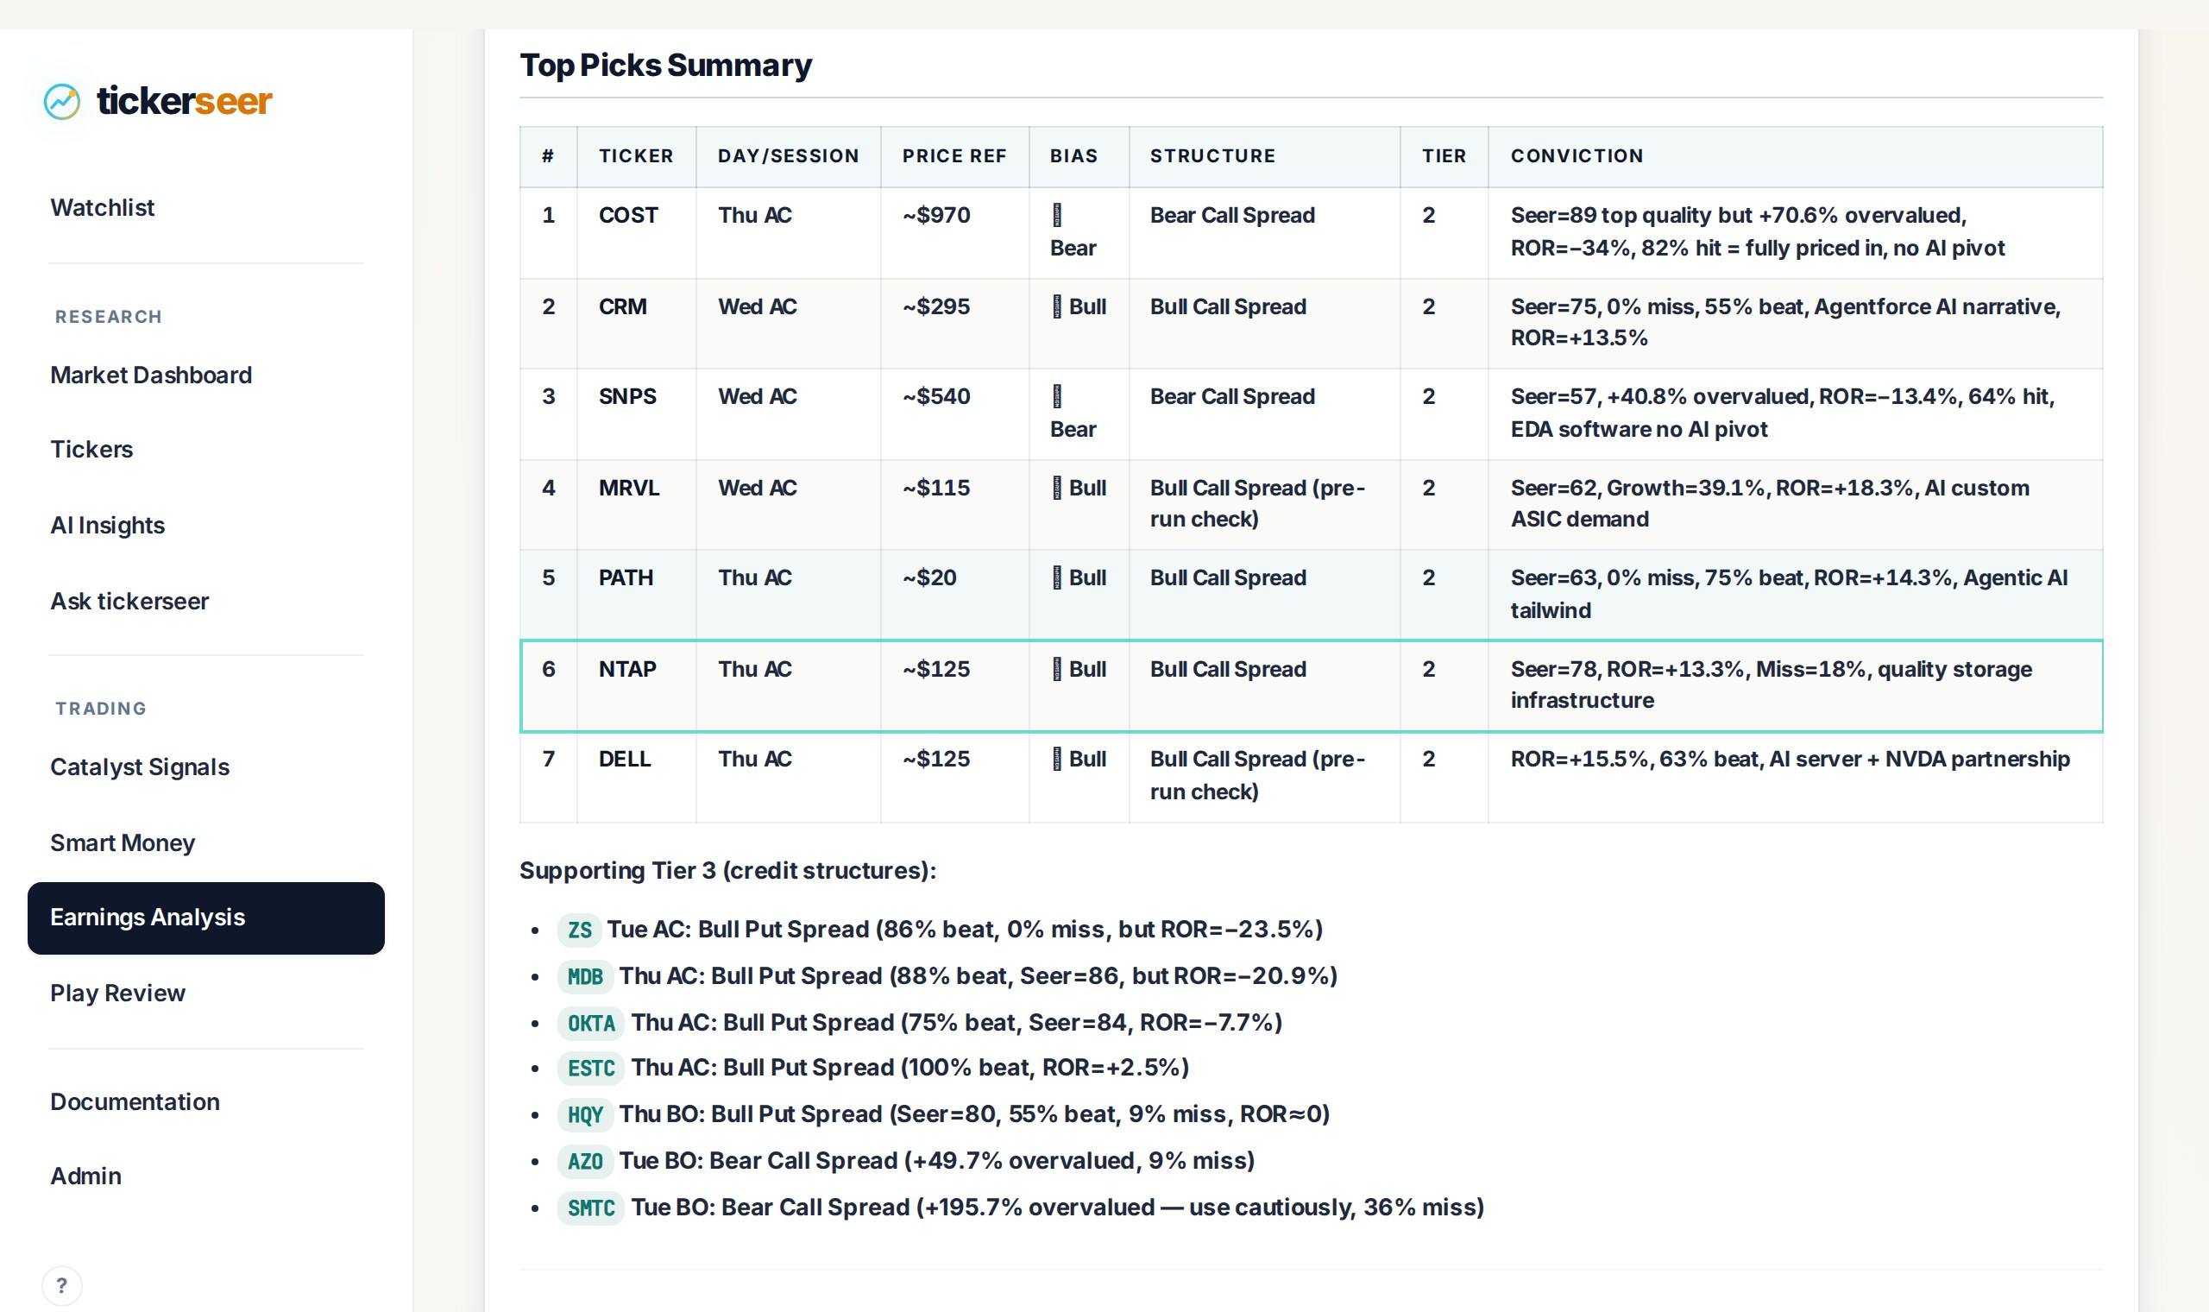
Task: Click the DAY/SESSION column header
Action: 788,155
